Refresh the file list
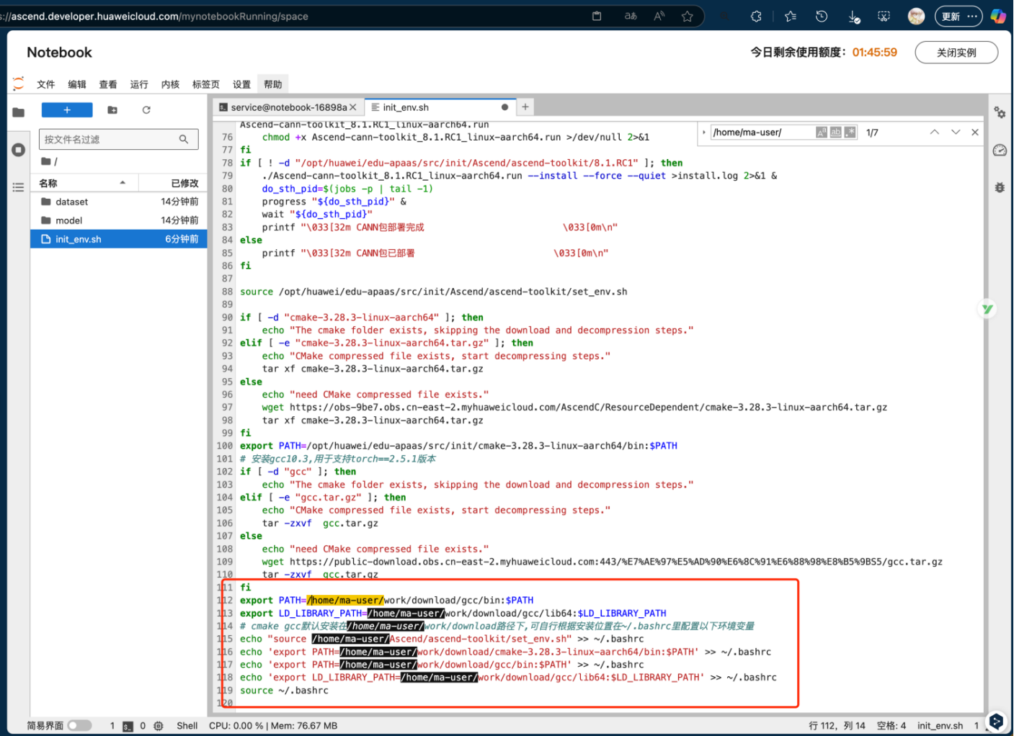 tap(146, 109)
